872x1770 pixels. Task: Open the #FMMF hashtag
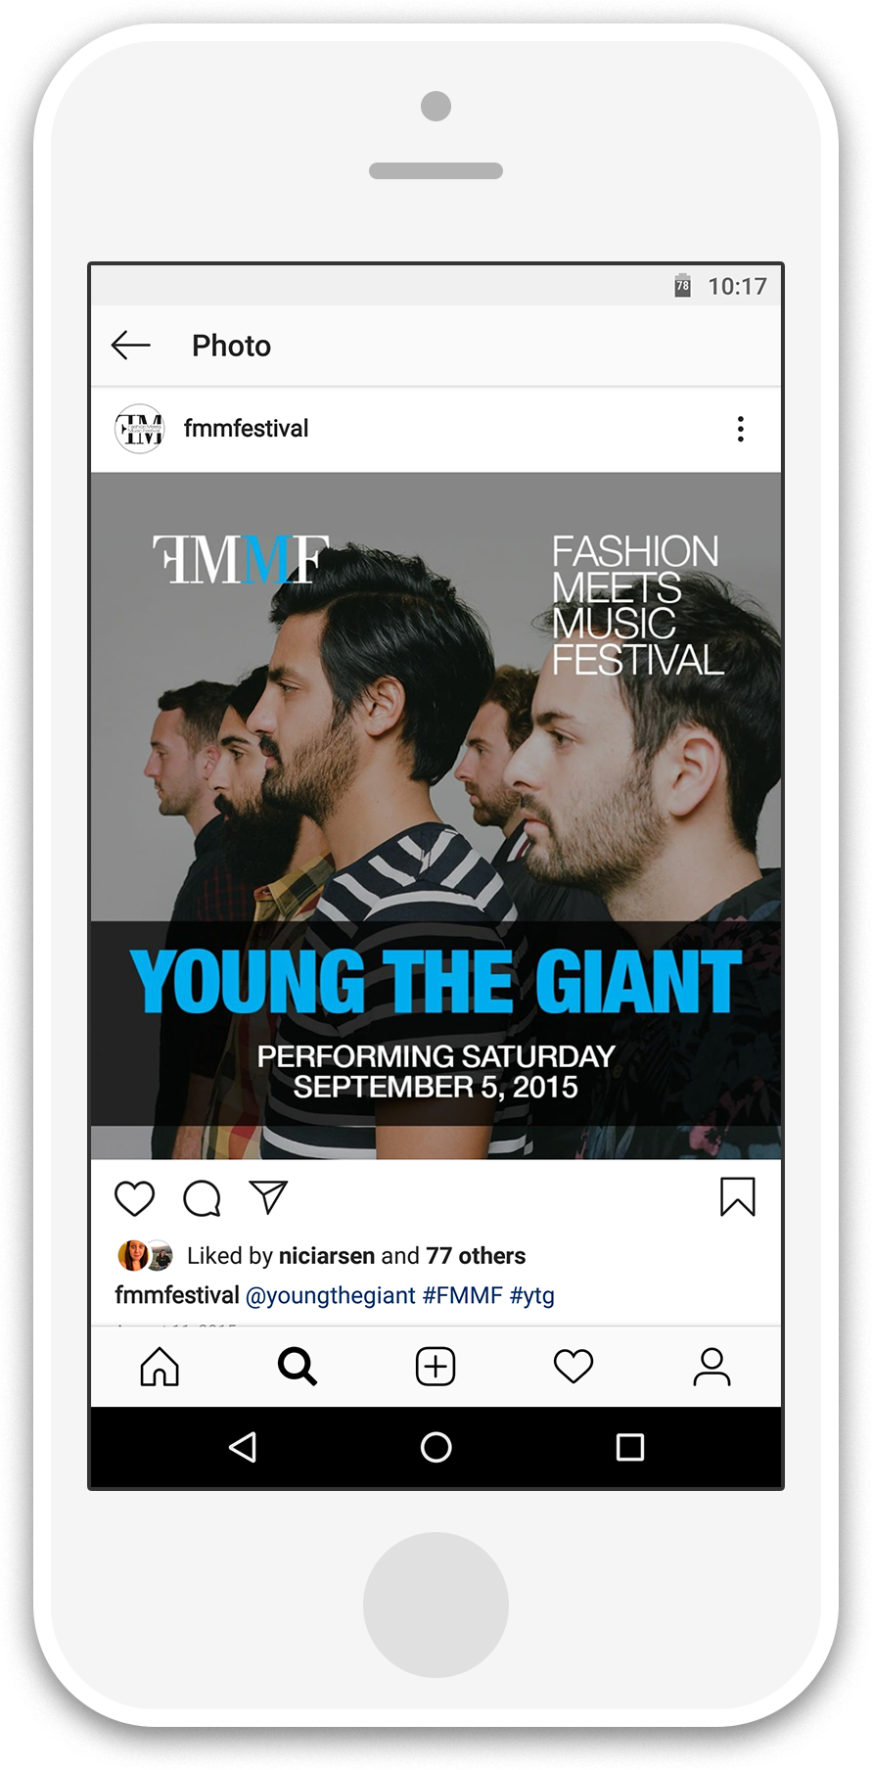click(x=463, y=1295)
